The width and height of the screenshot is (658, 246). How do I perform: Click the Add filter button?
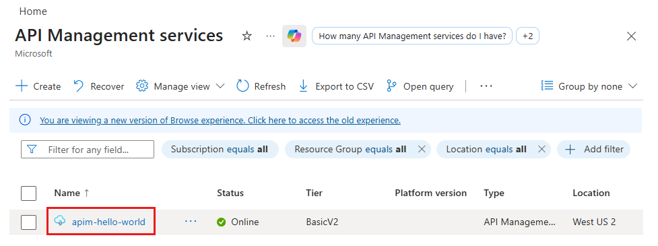[593, 150]
